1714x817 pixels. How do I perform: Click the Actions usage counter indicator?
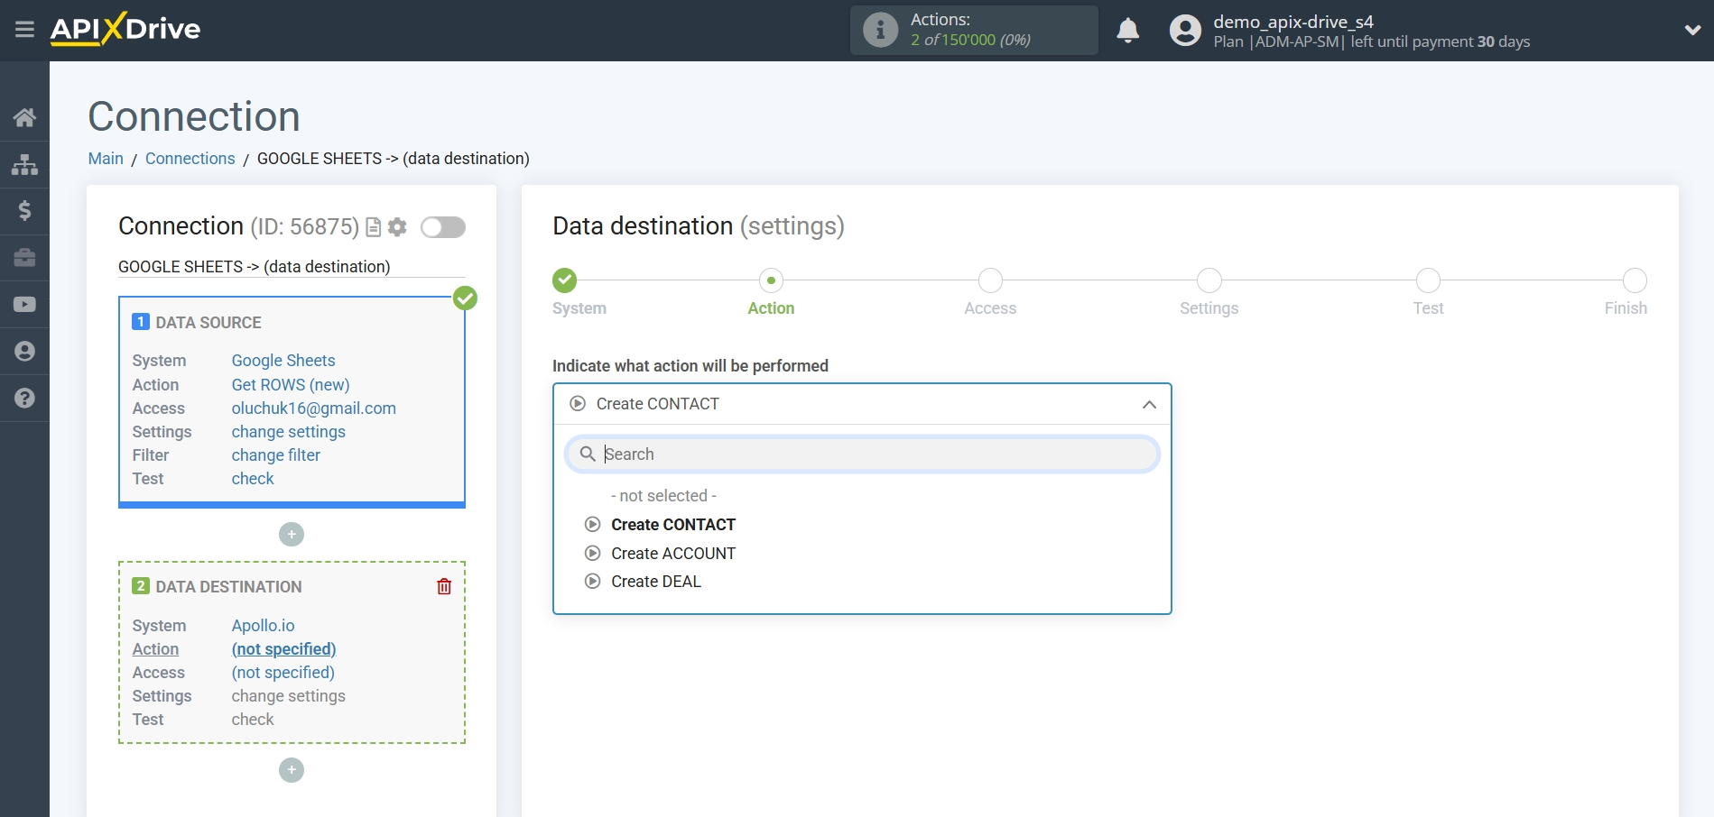[x=973, y=30]
